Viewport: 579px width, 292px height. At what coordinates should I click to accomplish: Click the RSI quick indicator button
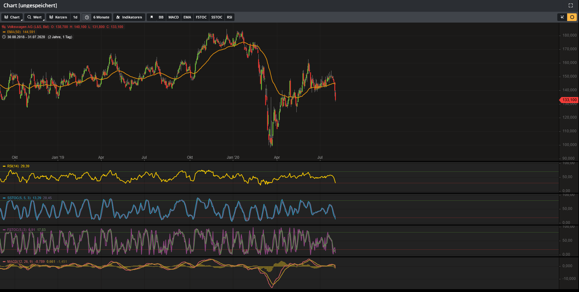230,17
